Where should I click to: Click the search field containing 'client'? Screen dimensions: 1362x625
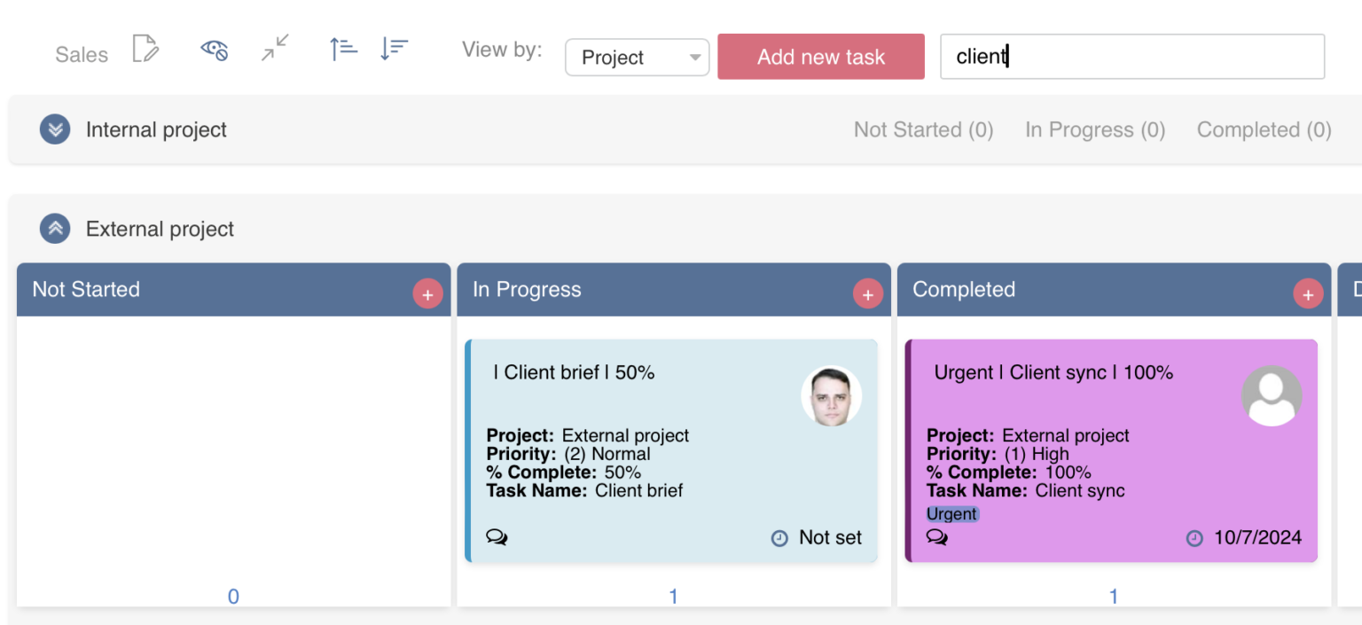(x=1131, y=57)
